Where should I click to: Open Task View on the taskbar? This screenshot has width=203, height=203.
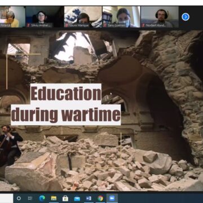coord(30,198)
